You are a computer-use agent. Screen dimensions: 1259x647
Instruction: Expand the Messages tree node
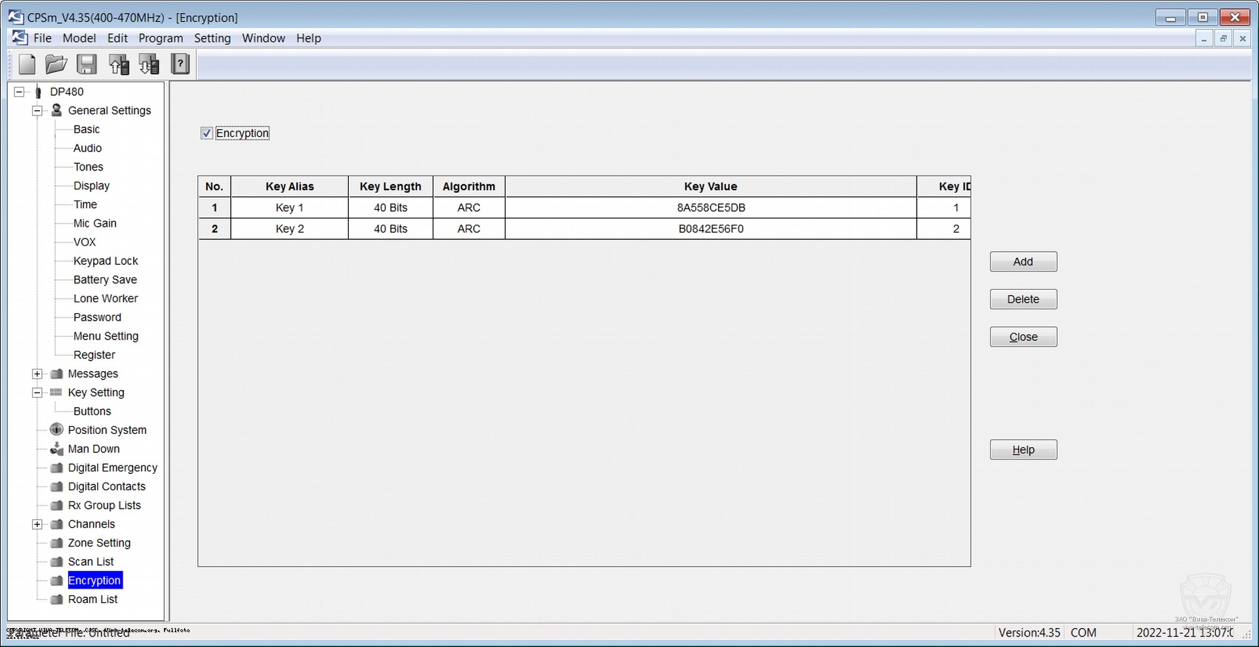pos(37,374)
